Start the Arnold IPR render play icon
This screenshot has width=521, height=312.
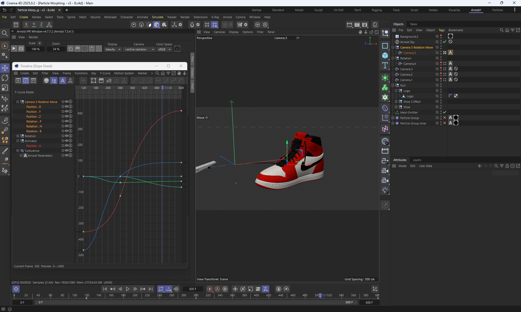(x=14, y=49)
